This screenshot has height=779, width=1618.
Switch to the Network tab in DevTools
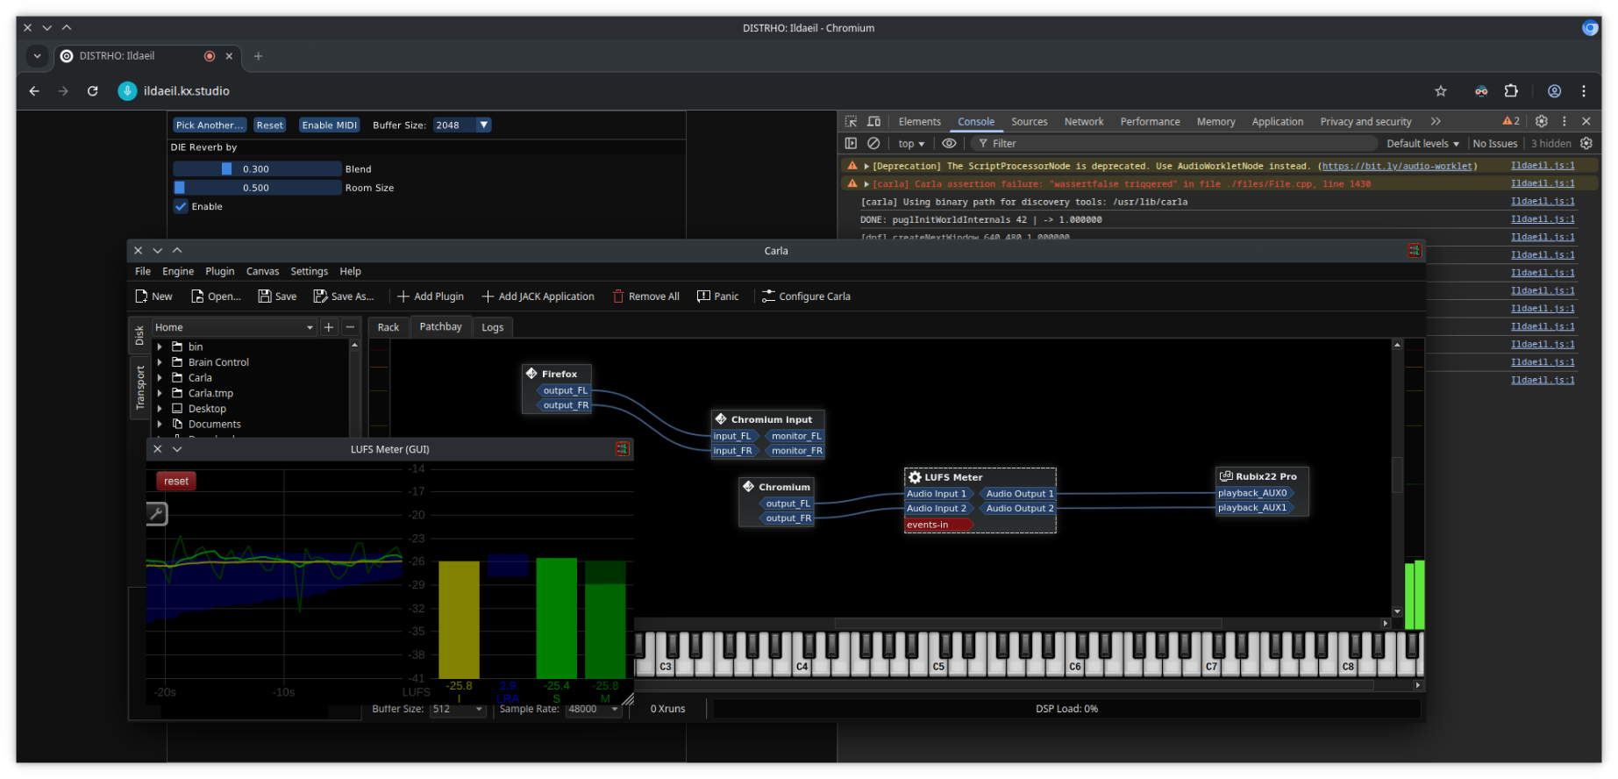coord(1083,122)
